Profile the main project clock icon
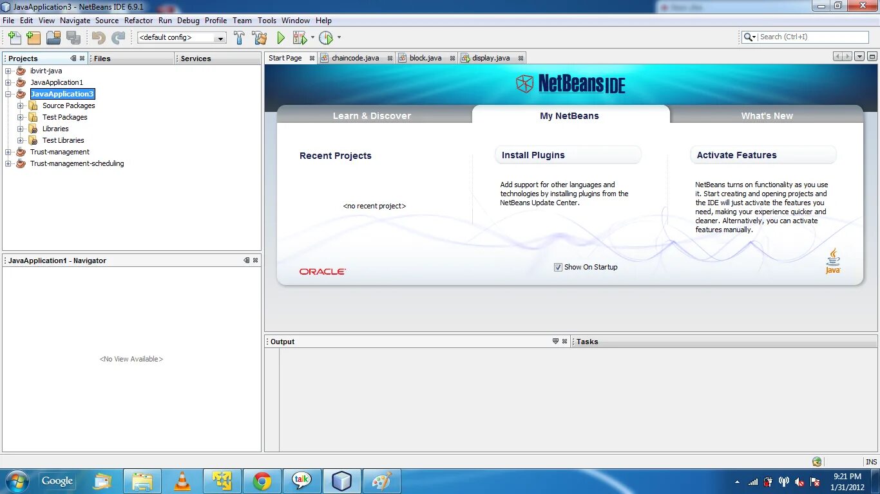The image size is (880, 494). pyautogui.click(x=326, y=37)
